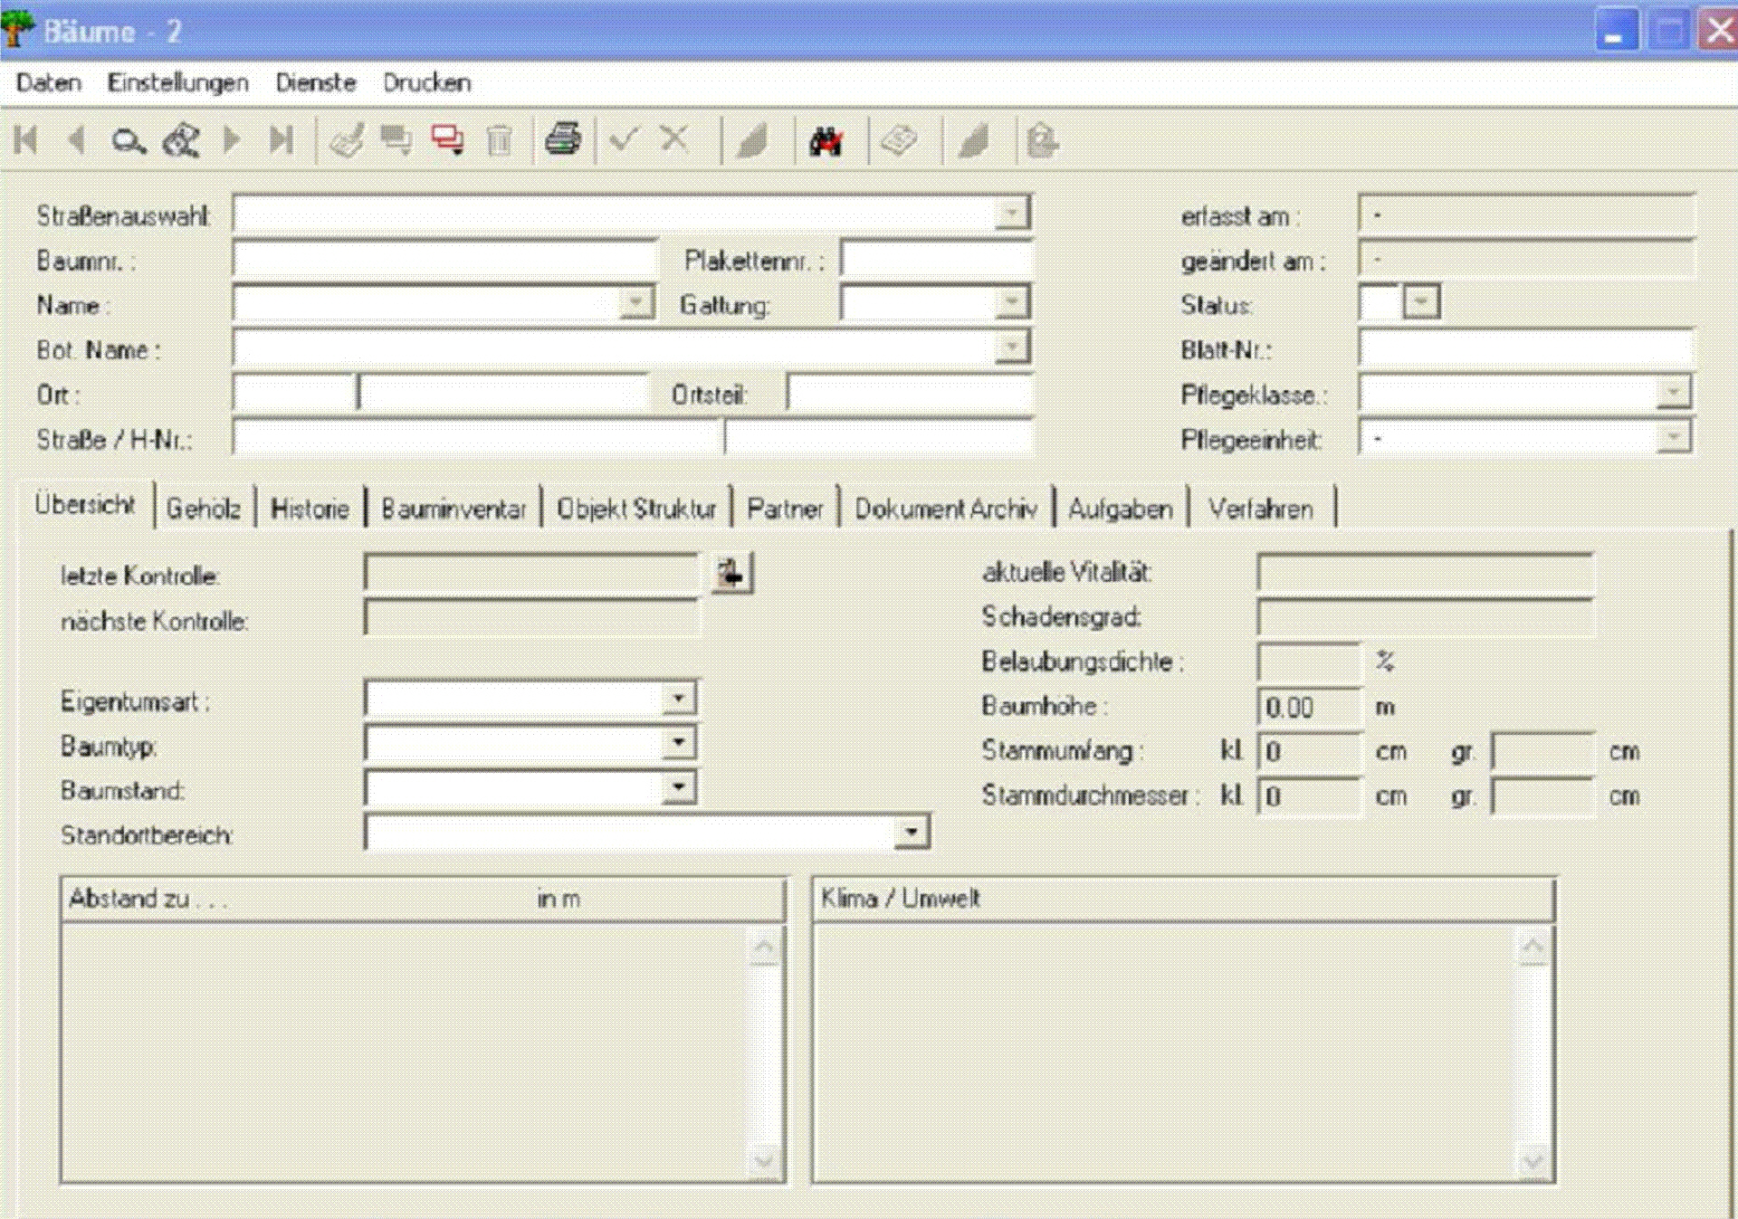Screen dimensions: 1738x1219
Task: Jump to the first record
Action: (x=26, y=140)
